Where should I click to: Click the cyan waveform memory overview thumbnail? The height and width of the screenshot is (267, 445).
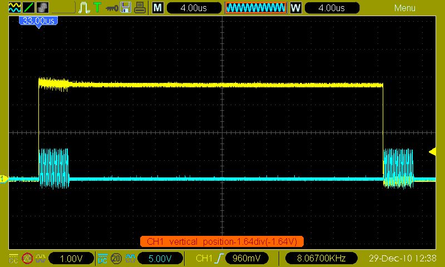click(x=256, y=8)
